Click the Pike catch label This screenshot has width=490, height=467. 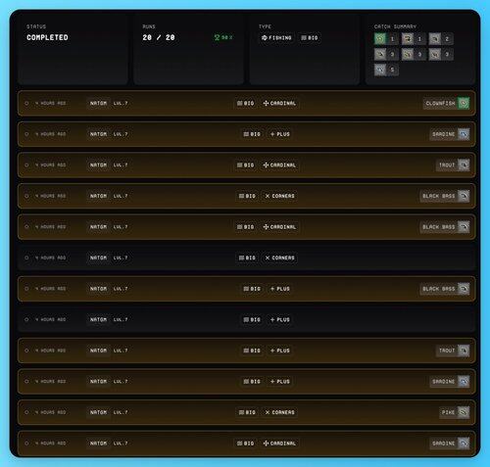click(448, 412)
